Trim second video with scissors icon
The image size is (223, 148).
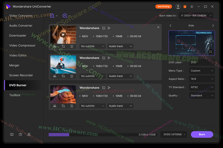55,76
